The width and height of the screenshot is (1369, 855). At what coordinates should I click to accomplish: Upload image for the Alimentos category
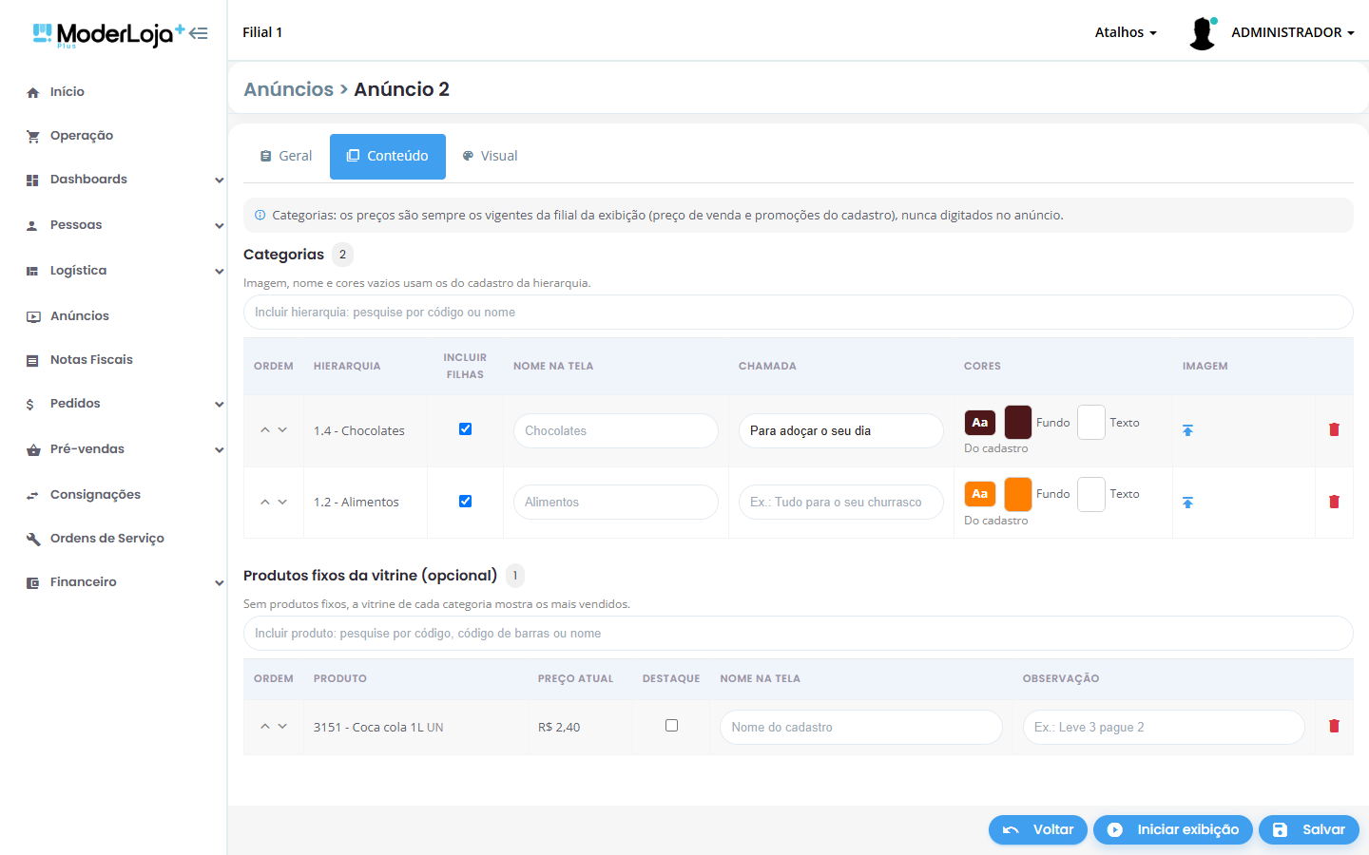pos(1187,503)
